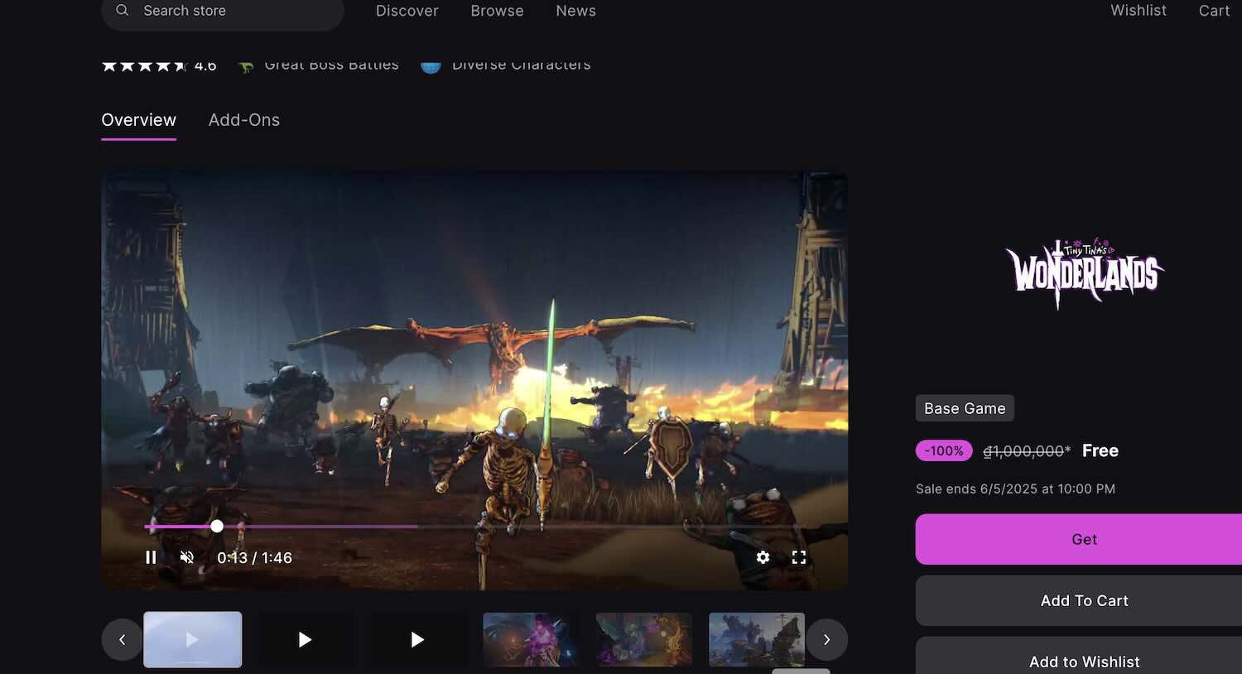Screen dimensions: 1242x674
Task: Click the sale end date text
Action: point(1015,489)
